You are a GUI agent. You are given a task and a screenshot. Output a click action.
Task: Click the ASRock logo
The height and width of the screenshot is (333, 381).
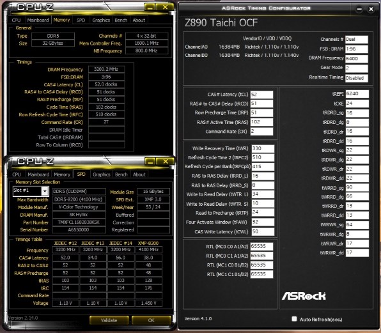pyautogui.click(x=304, y=295)
